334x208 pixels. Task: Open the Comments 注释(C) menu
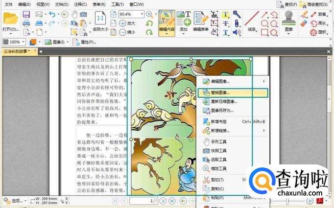(80, 4)
